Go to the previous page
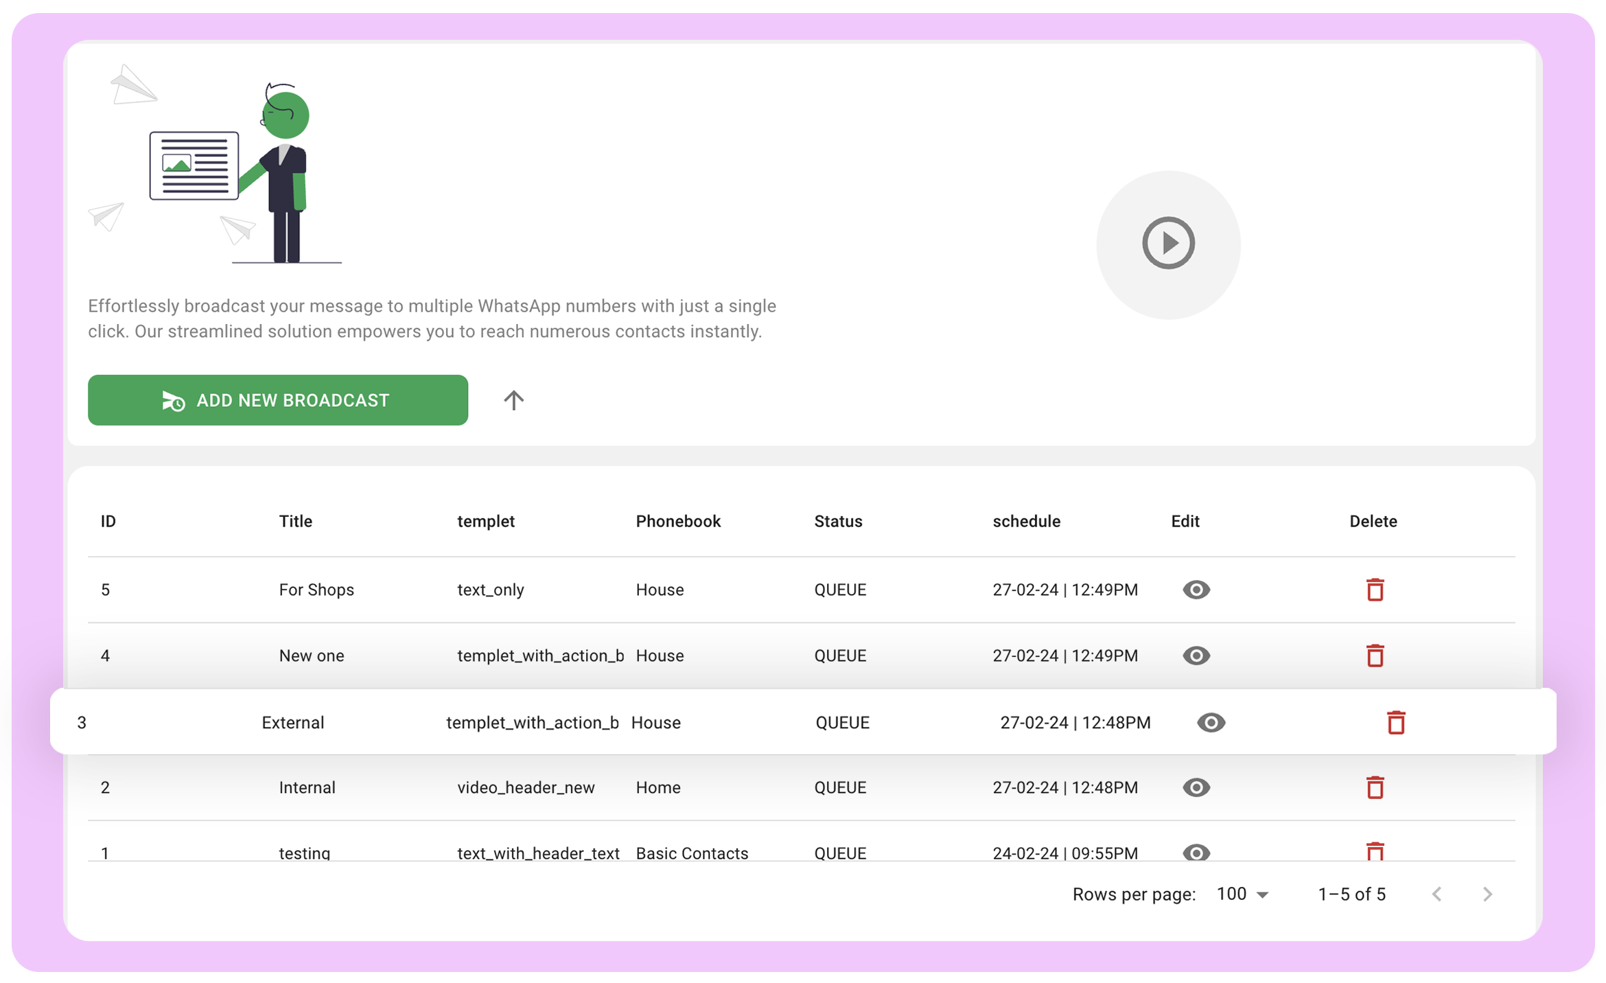1606x983 pixels. [x=1437, y=894]
